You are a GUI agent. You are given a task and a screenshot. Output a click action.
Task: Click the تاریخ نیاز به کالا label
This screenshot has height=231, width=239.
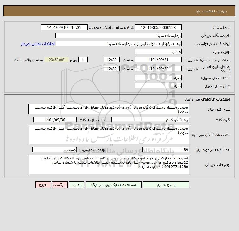click(x=92, y=120)
